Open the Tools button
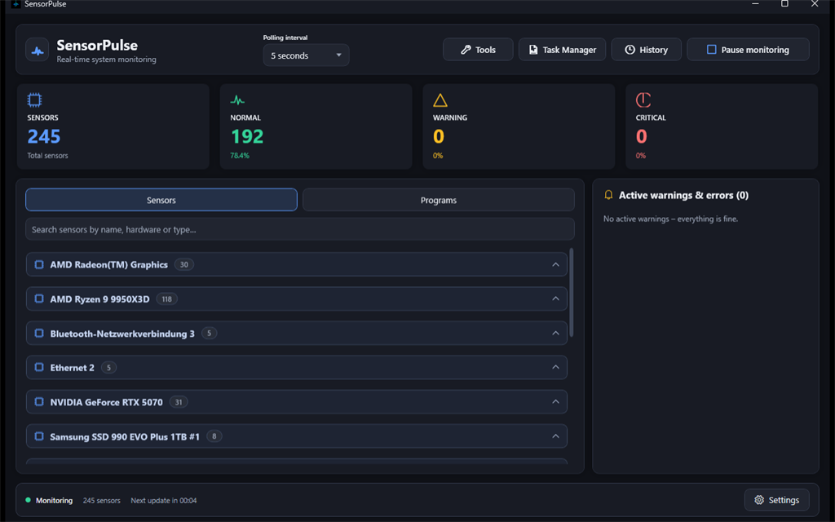This screenshot has width=835, height=522. point(478,50)
